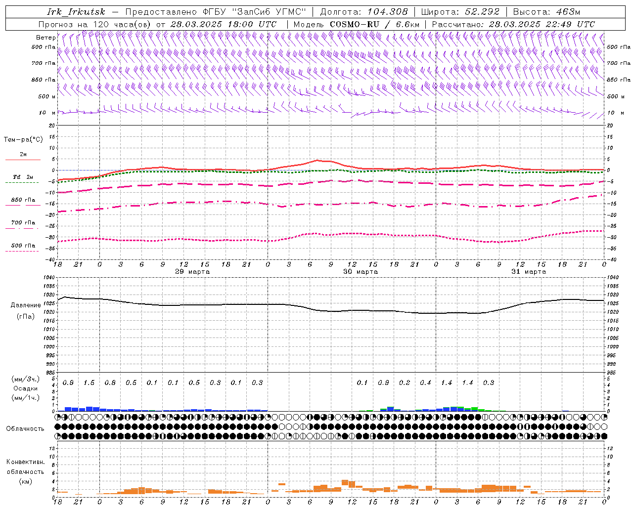Click the Широта: 52.292 value
Image resolution: width=633 pixels, height=506 pixels.
pos(460,12)
